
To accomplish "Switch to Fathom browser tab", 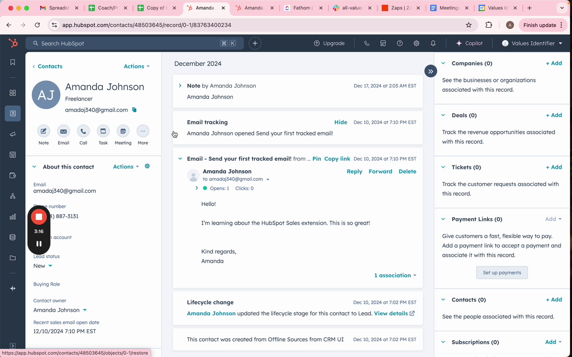I will tap(302, 7).
